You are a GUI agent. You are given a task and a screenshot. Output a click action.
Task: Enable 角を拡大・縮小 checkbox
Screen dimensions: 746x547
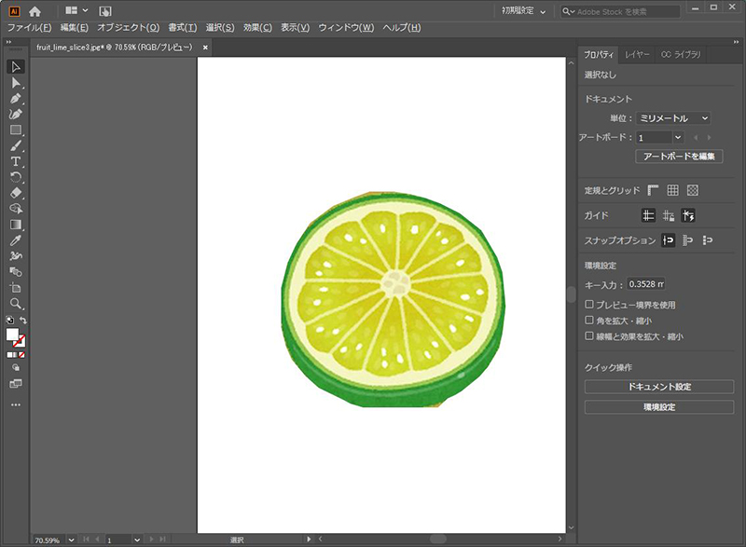point(589,321)
